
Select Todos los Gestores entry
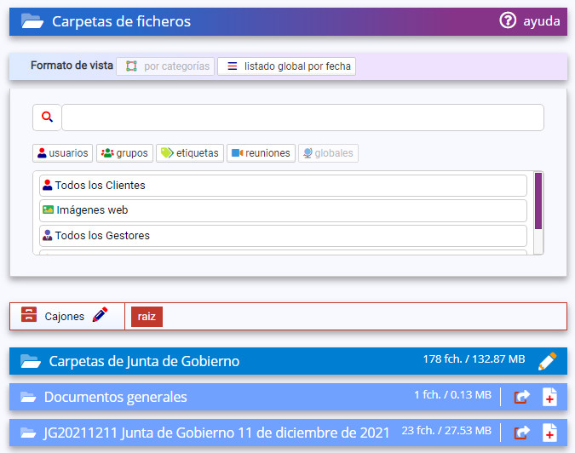click(x=283, y=236)
